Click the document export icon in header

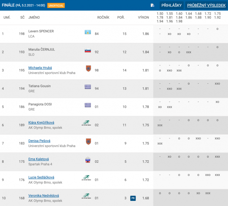[152, 5]
